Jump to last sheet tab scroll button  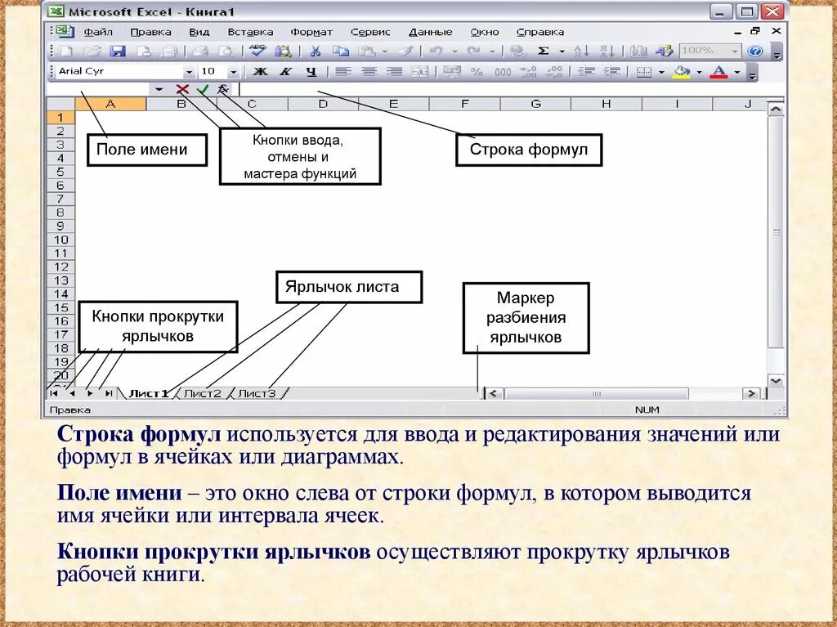pyautogui.click(x=109, y=393)
